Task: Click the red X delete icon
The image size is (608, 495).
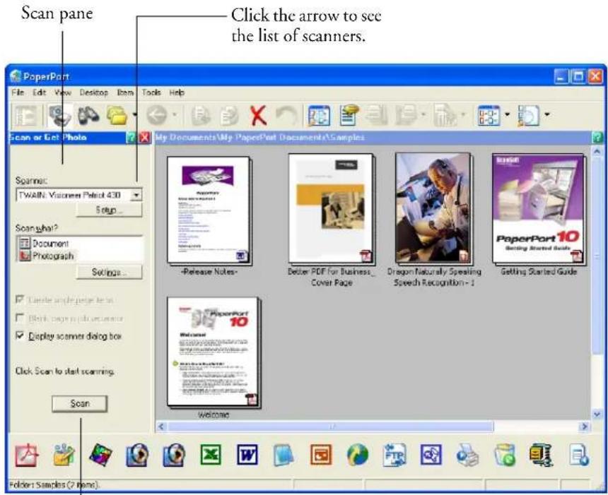Action: (x=258, y=115)
